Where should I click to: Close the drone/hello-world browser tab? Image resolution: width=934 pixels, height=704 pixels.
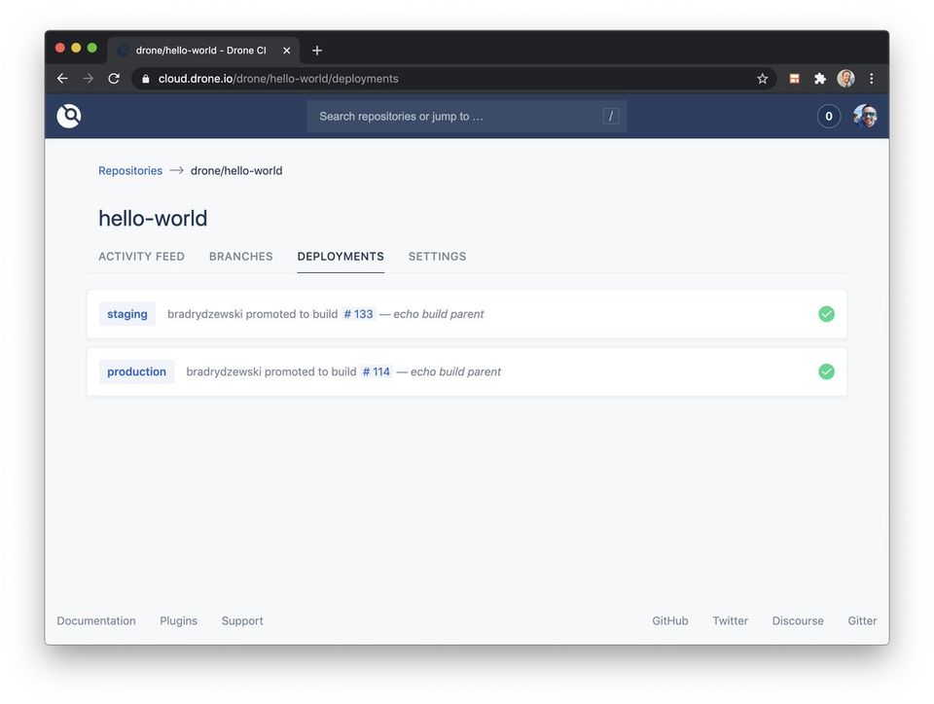[286, 51]
